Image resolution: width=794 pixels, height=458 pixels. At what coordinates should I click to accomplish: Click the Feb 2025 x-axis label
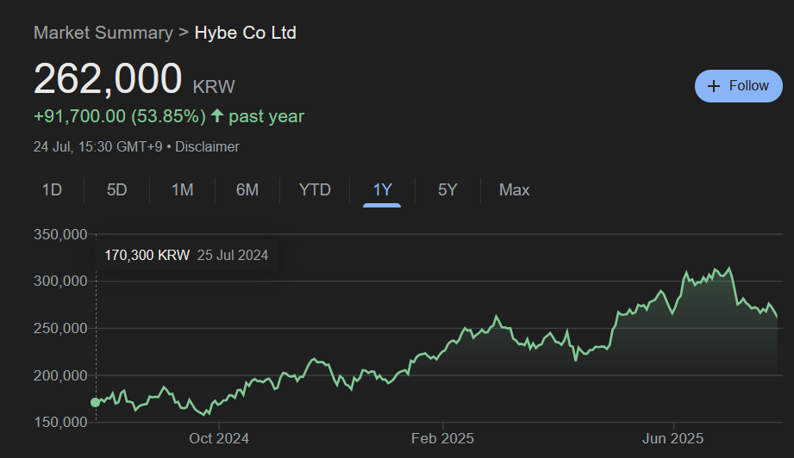pos(442,438)
